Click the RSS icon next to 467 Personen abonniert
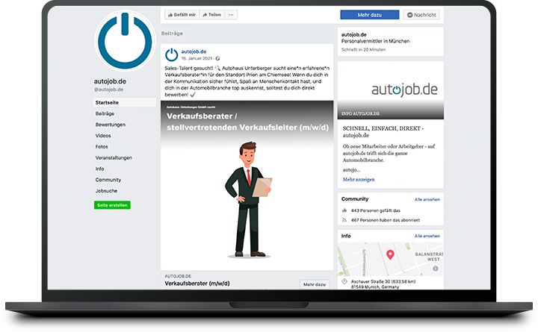Image resolution: width=538 pixels, height=332 pixels. click(x=344, y=220)
